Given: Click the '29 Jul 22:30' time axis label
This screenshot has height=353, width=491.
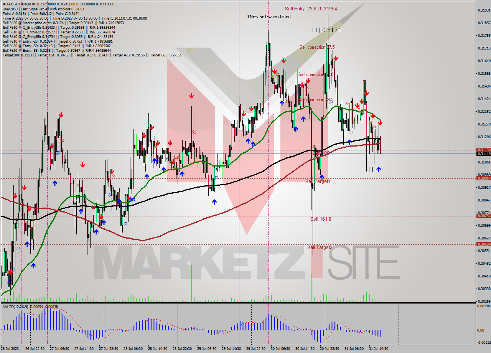Looking at the screenshot, I should pos(256,349).
